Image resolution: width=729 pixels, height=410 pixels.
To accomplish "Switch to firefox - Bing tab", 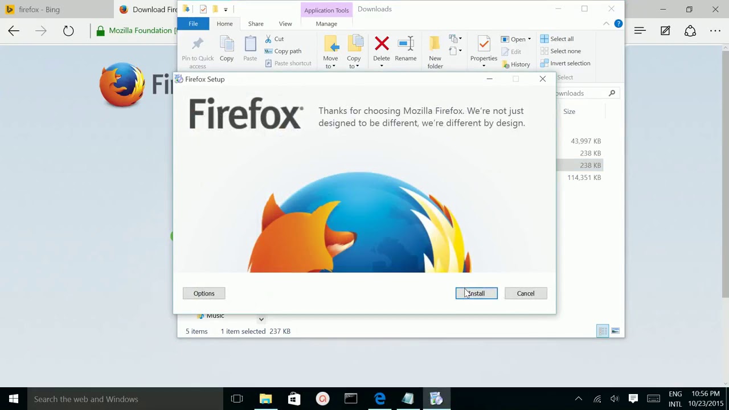I will (39, 10).
